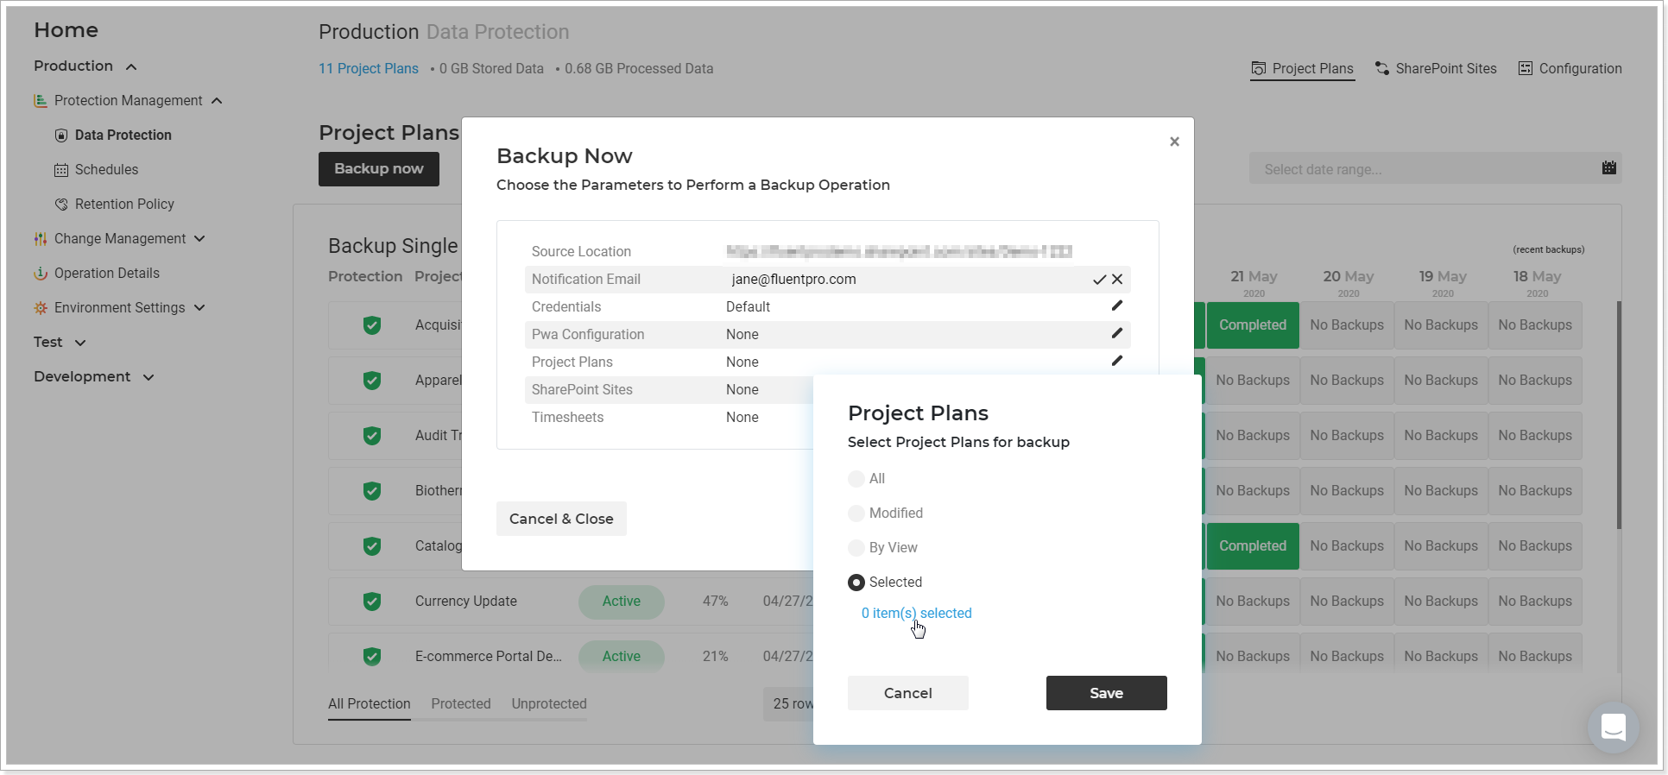Edit the Project Plans row with the pencil icon
This screenshot has height=775, width=1668.
coord(1117,361)
